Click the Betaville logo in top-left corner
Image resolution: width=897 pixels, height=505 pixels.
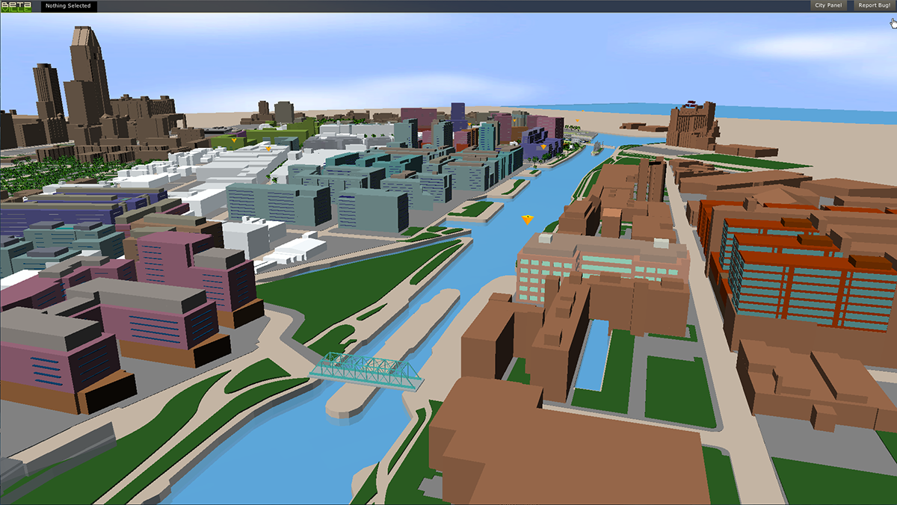coord(15,6)
